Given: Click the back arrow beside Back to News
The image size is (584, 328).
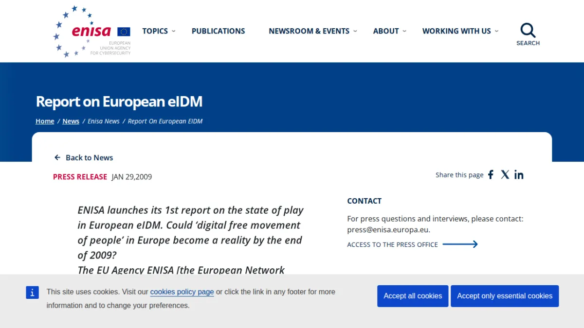Looking at the screenshot, I should click(x=57, y=157).
